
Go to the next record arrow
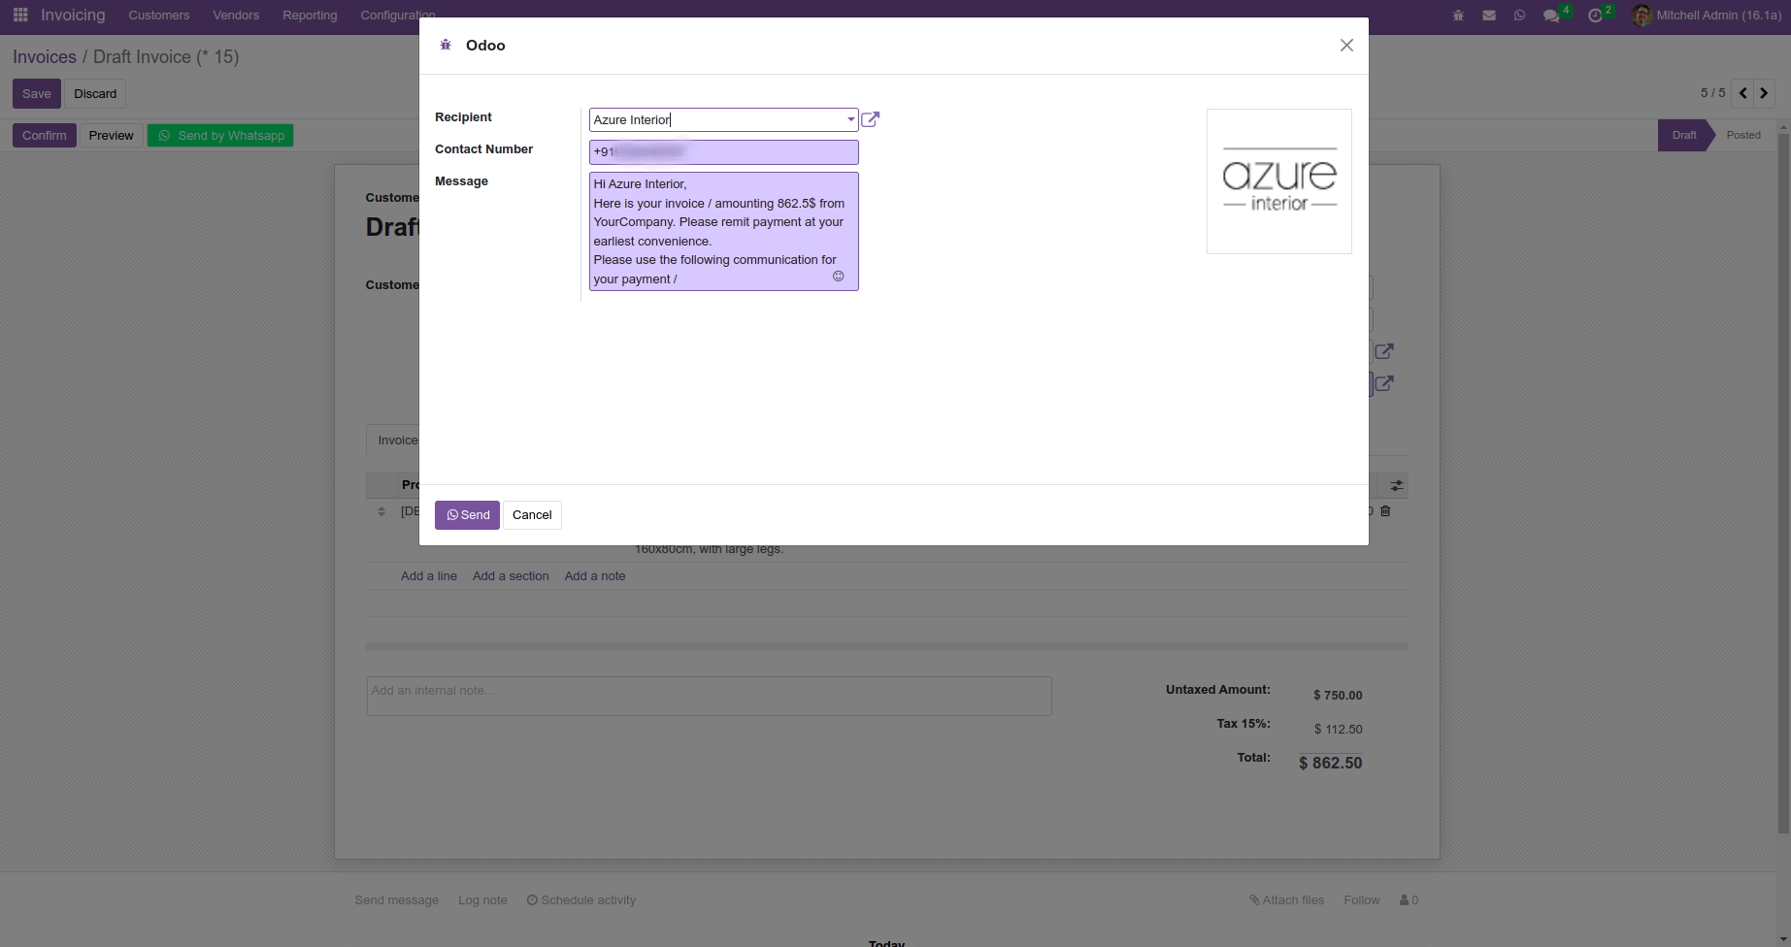pyautogui.click(x=1764, y=93)
